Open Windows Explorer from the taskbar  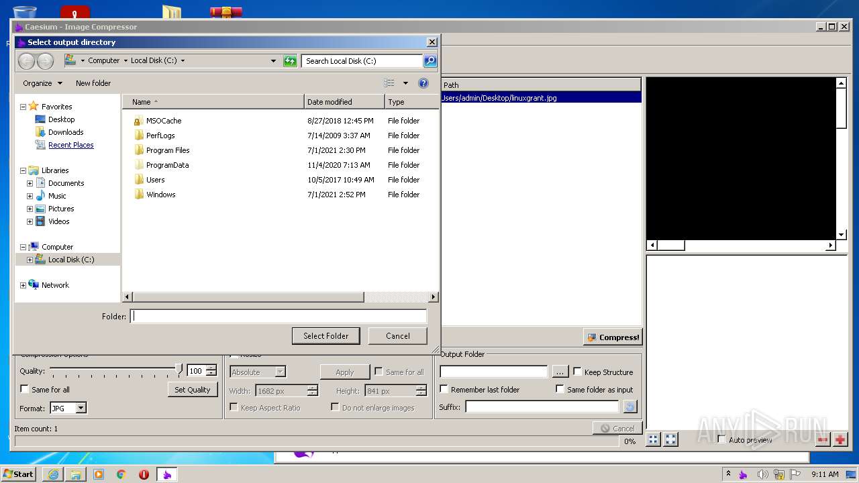[76, 474]
